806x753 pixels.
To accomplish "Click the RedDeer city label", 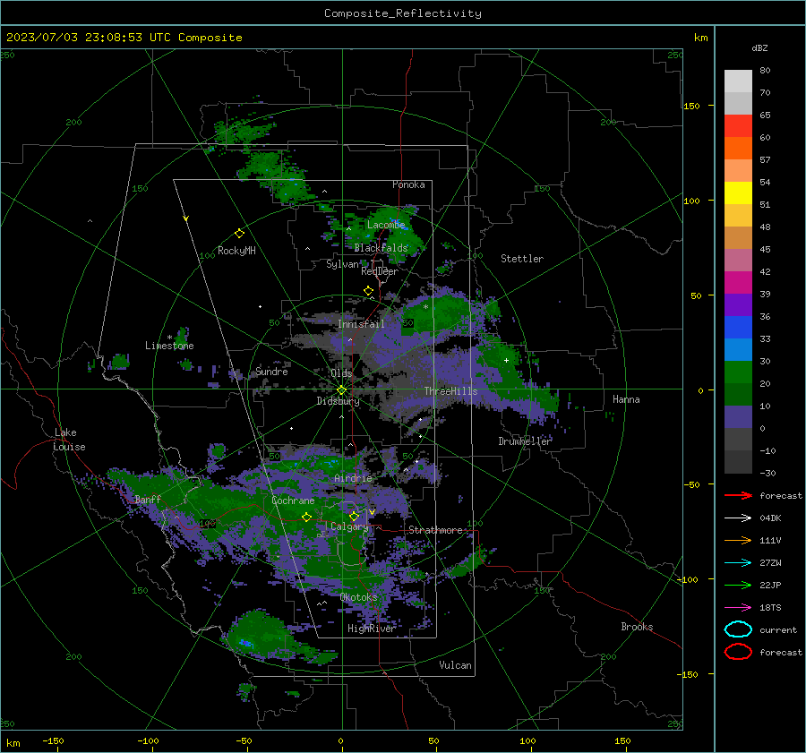I will tap(380, 271).
